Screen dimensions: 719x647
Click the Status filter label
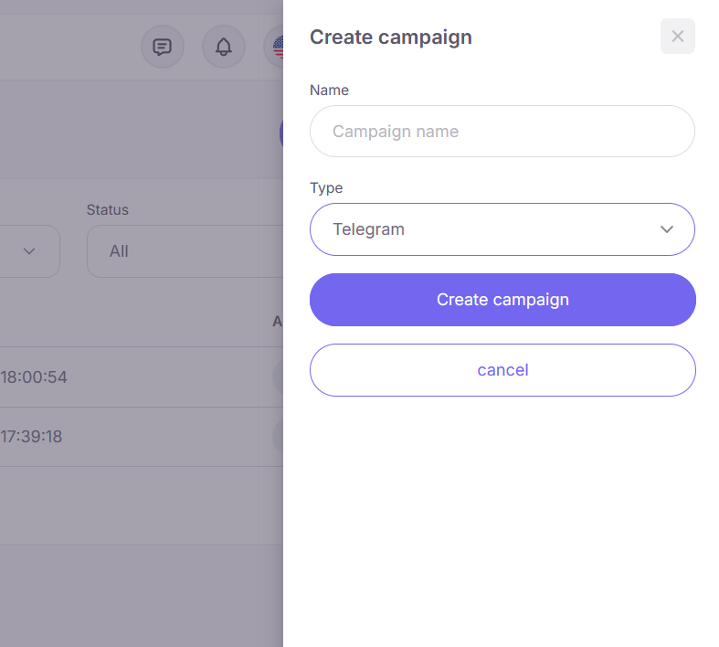click(x=108, y=210)
